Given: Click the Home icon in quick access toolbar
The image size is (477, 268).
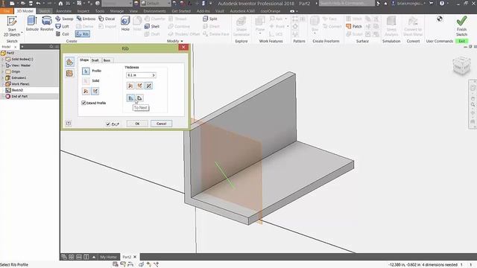Looking at the screenshot, I should point(60,3).
